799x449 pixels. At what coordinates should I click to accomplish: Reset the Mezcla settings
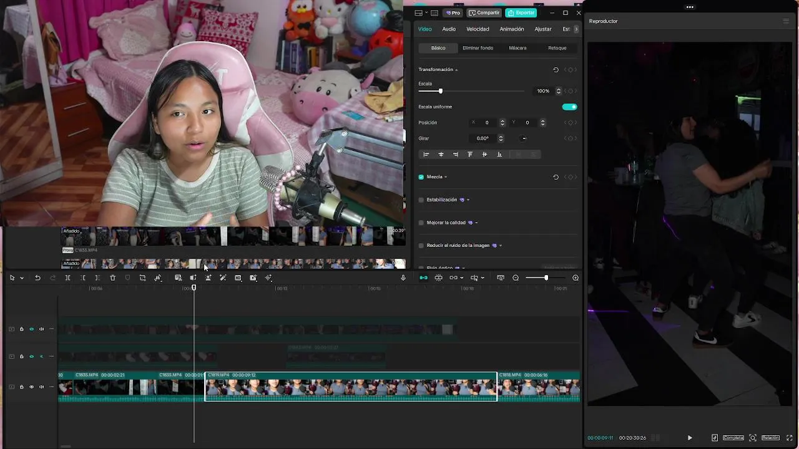tap(556, 177)
